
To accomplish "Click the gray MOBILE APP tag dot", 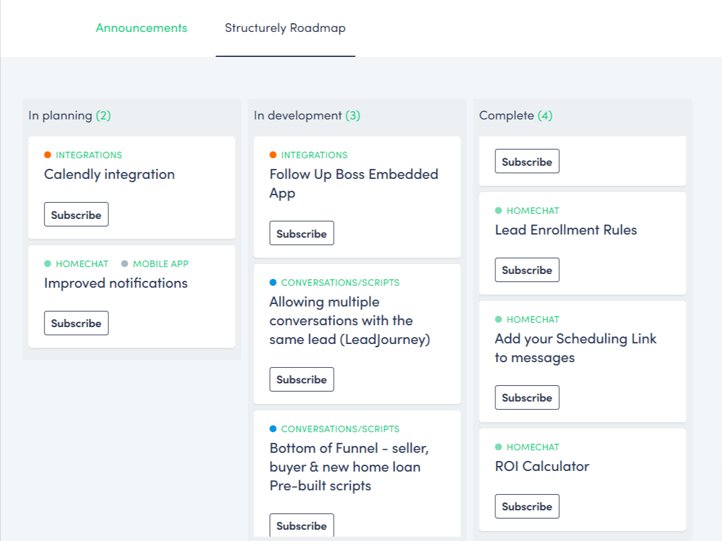I will [124, 263].
